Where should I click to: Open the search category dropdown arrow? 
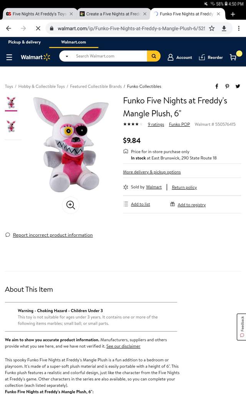click(66, 56)
